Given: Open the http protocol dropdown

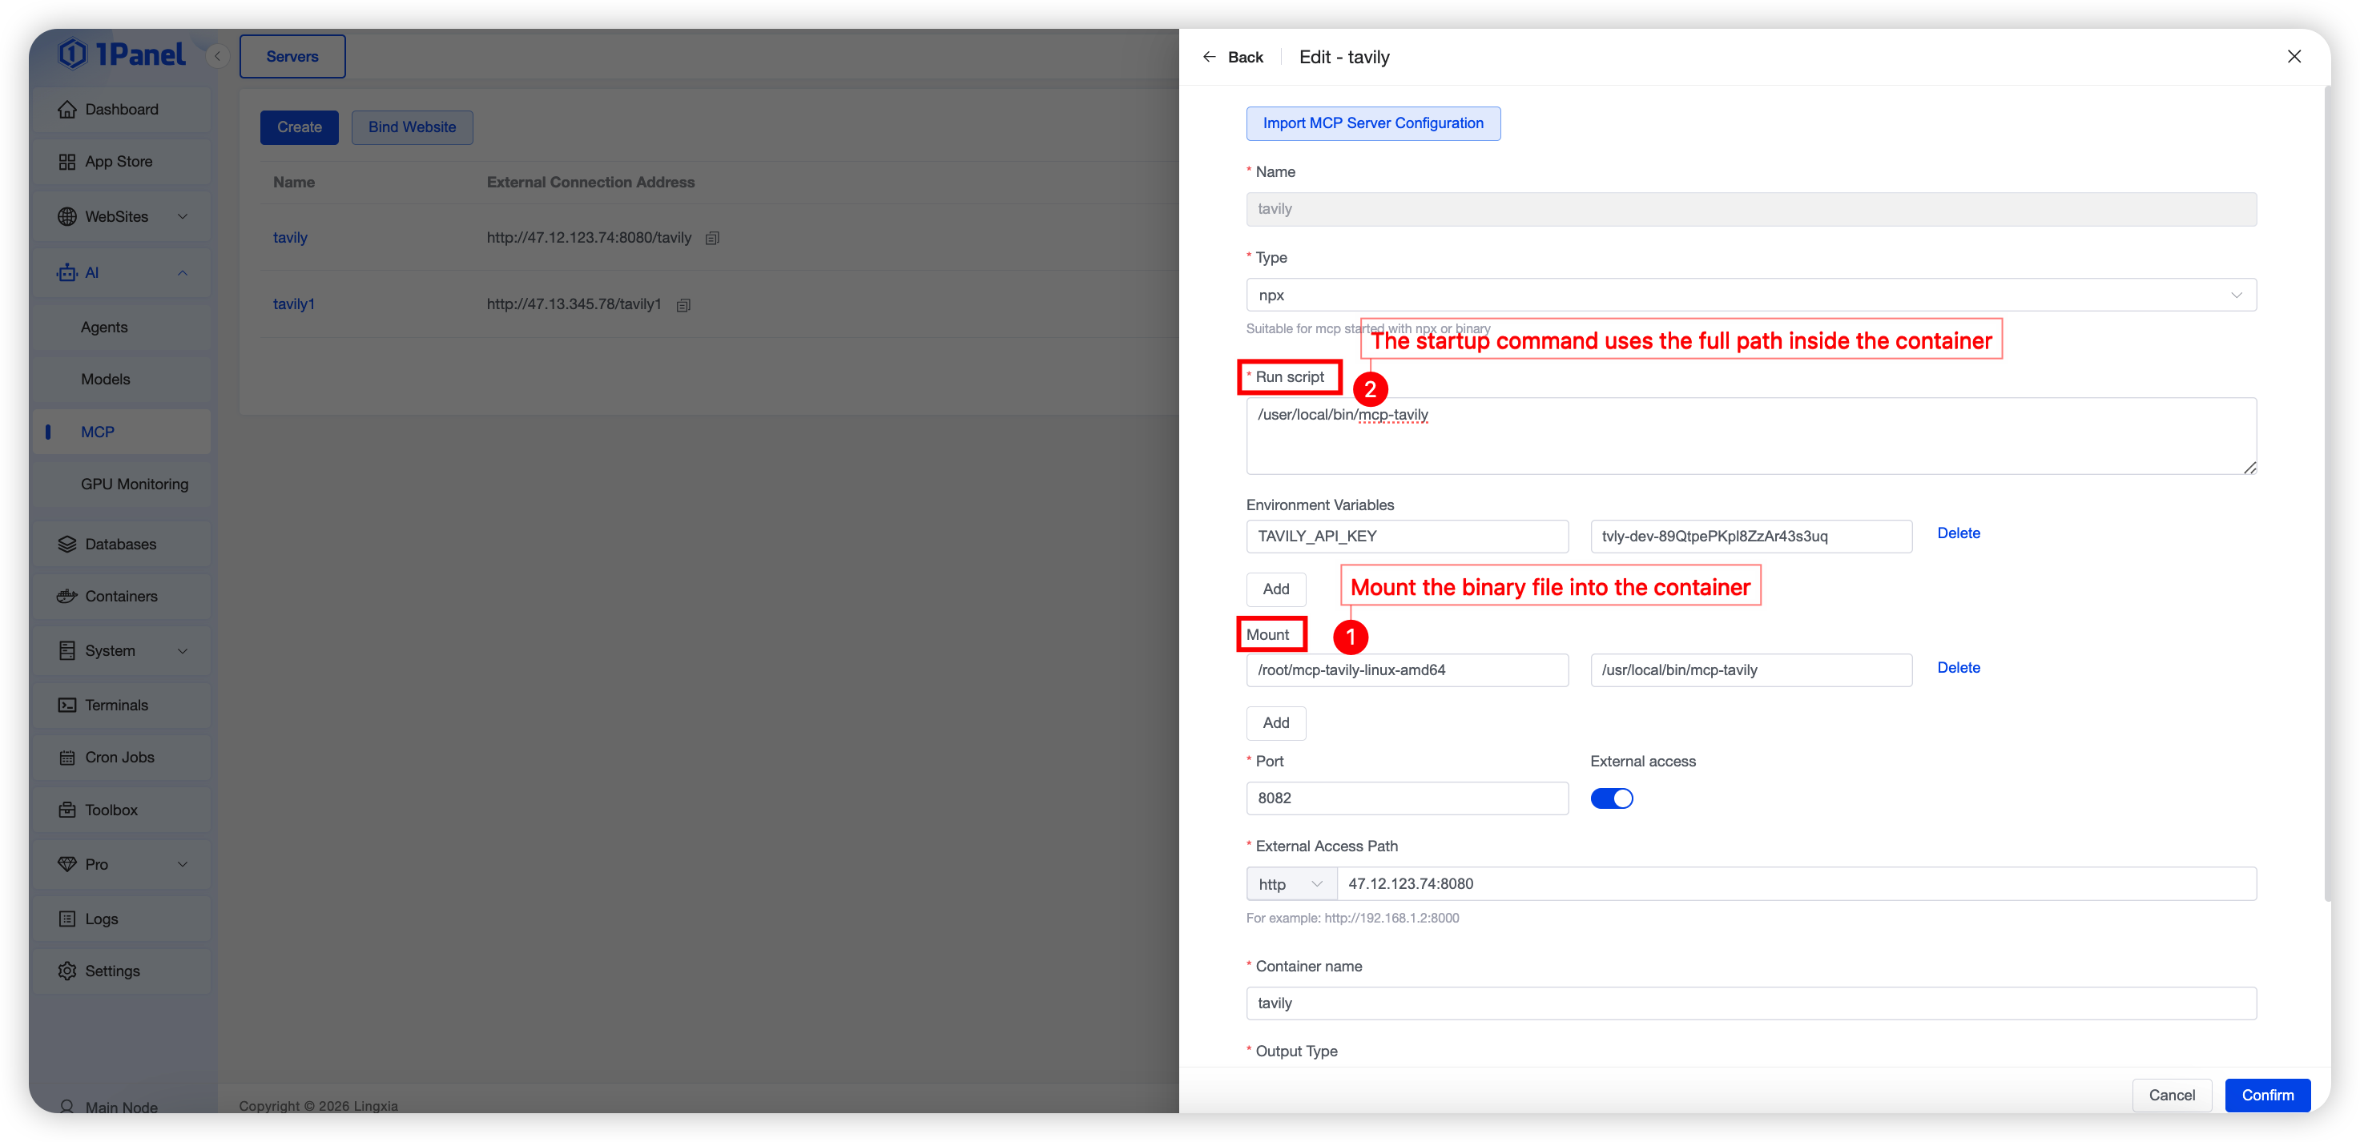Looking at the screenshot, I should tap(1290, 884).
